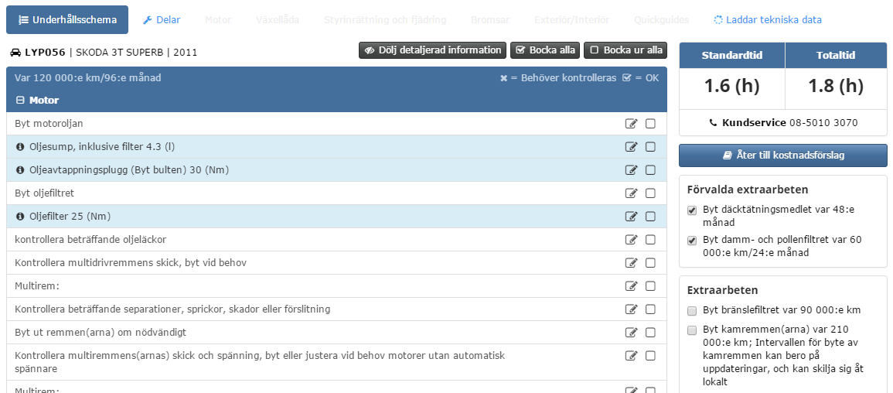Uncheck Byt däcktätningsmedlet var 48:e månad
Screen dimensions: 893x393
692,210
